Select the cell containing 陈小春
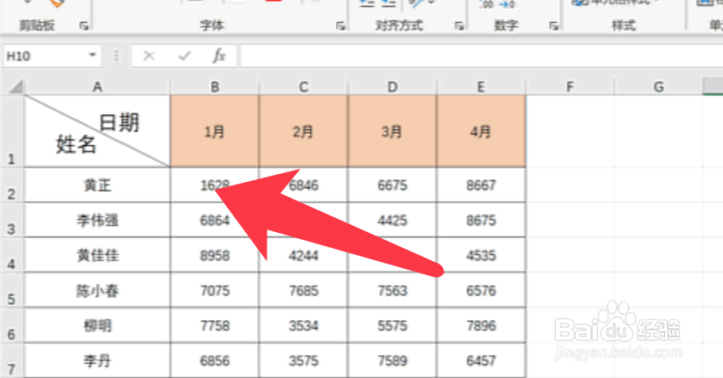723x378 pixels. 98,290
